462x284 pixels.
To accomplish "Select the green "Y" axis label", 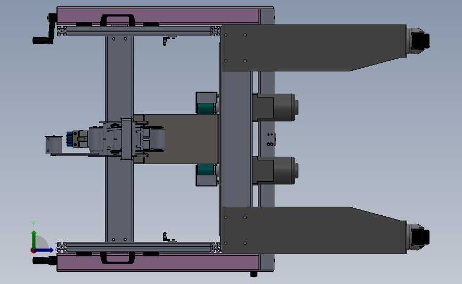I will (x=34, y=224).
